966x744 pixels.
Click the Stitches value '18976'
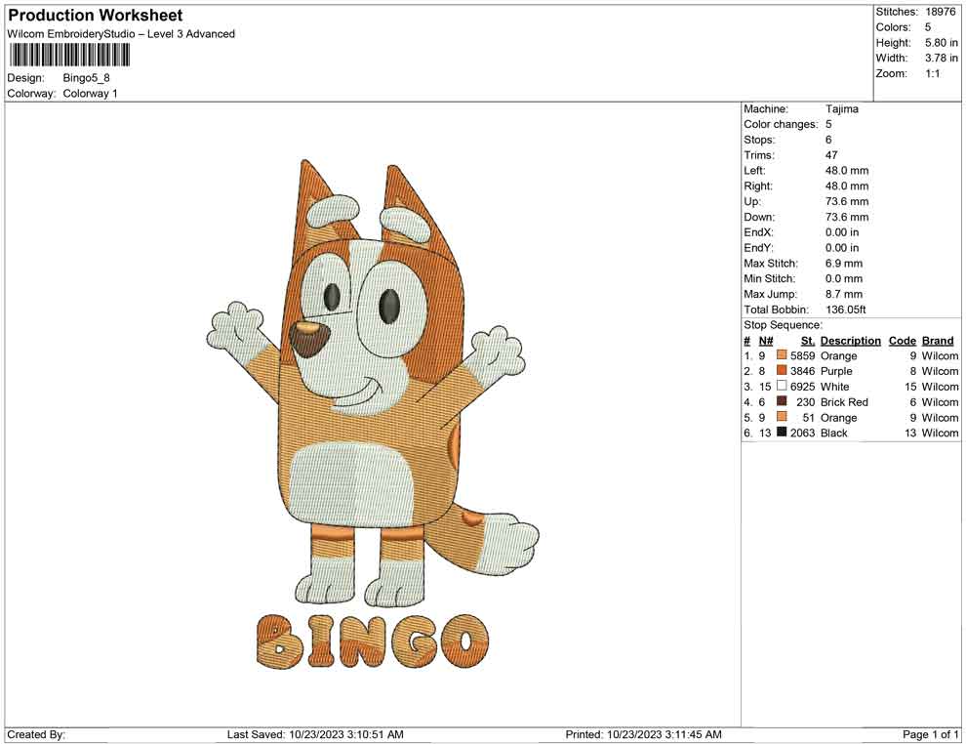pos(940,12)
